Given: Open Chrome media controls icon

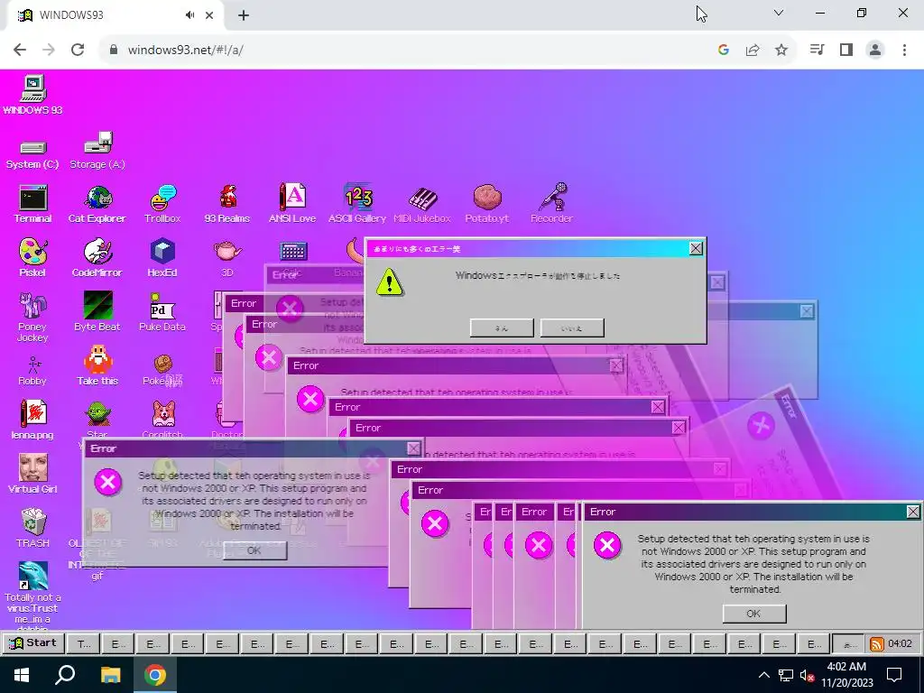Looking at the screenshot, I should [x=817, y=50].
